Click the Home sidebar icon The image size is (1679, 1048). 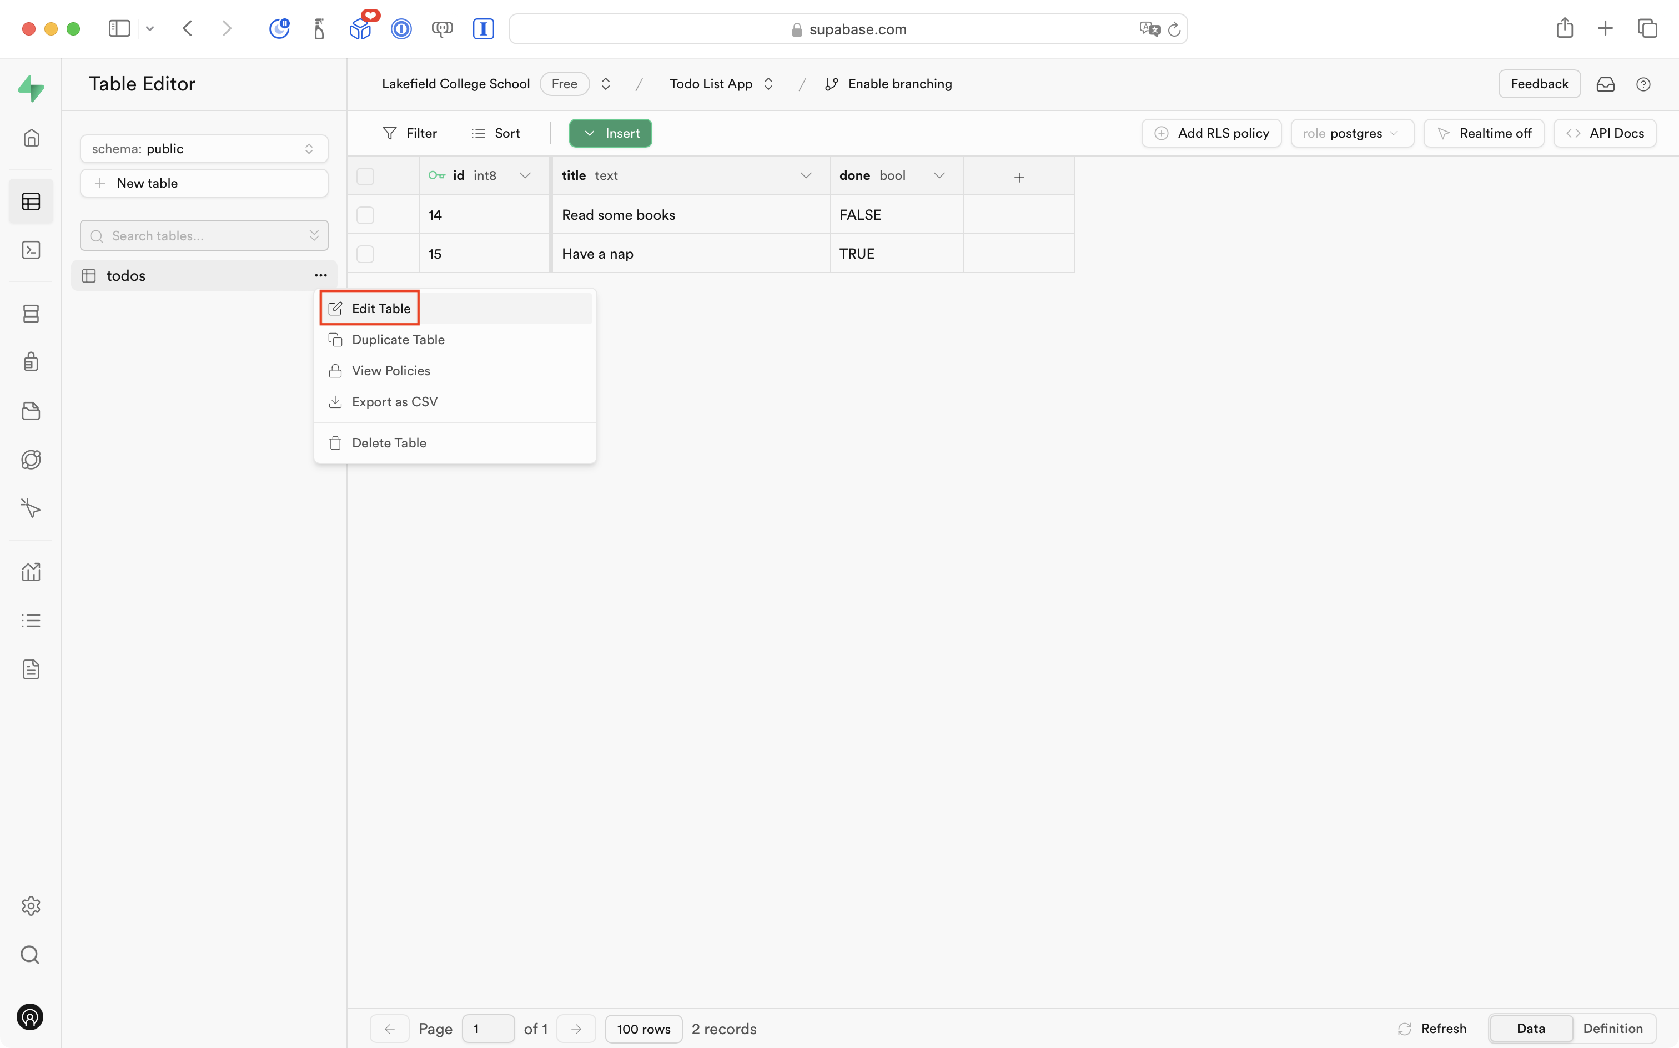pyautogui.click(x=31, y=138)
